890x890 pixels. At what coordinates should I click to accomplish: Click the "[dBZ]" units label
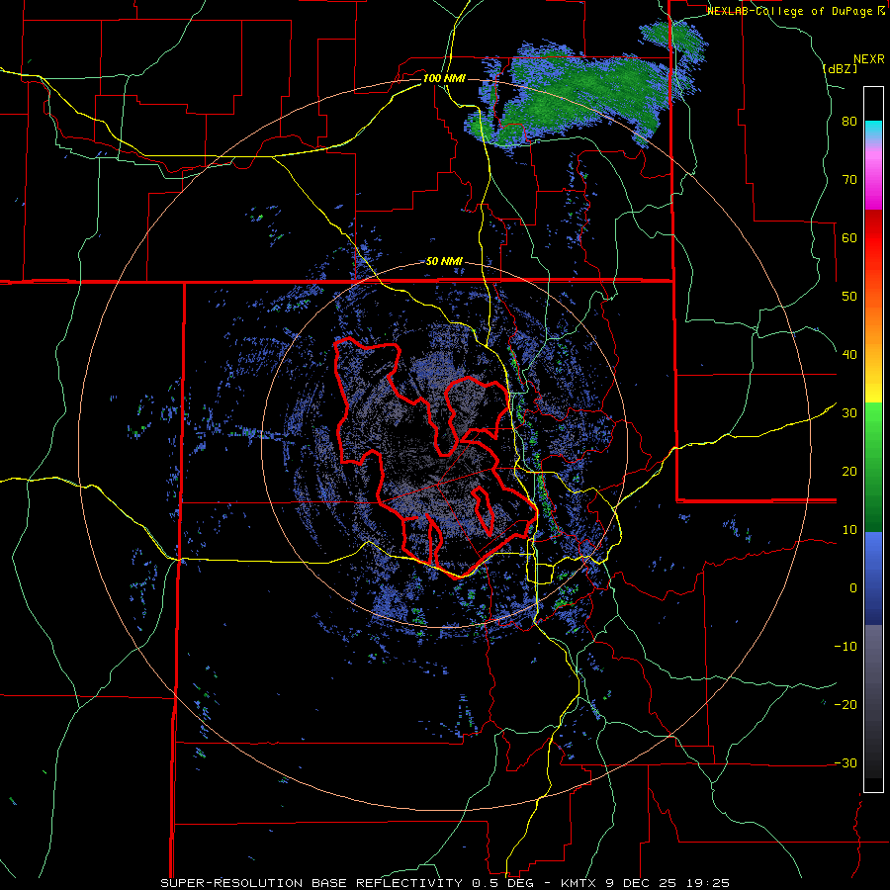point(840,68)
